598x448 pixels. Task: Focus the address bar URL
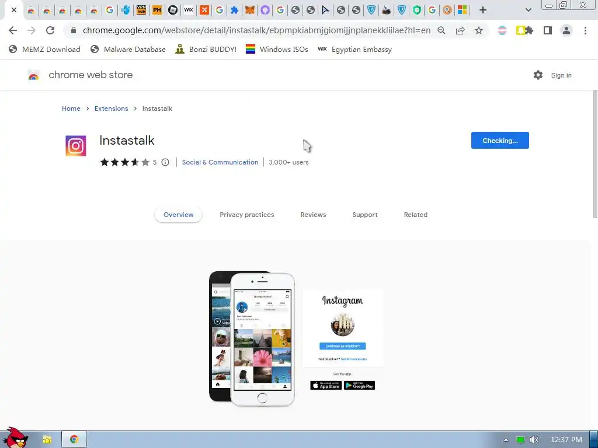256,30
